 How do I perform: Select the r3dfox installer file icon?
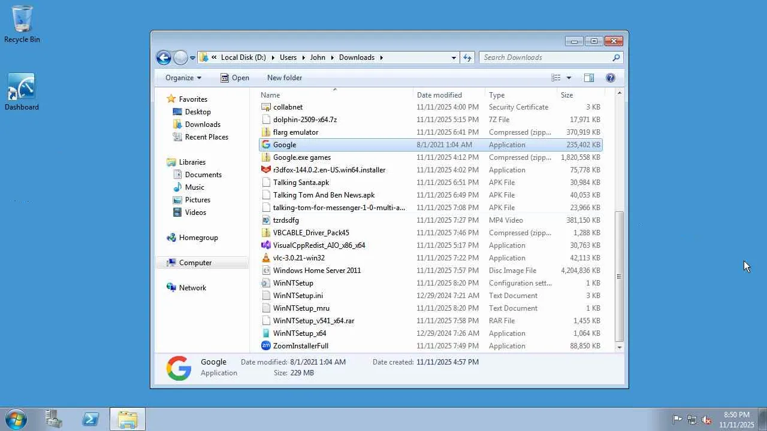point(266,170)
